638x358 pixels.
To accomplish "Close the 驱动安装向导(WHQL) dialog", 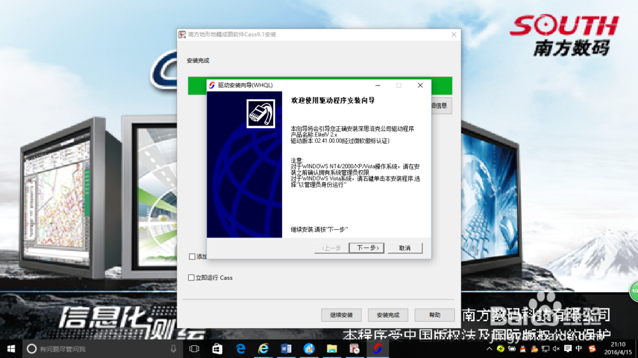I will coord(420,85).
